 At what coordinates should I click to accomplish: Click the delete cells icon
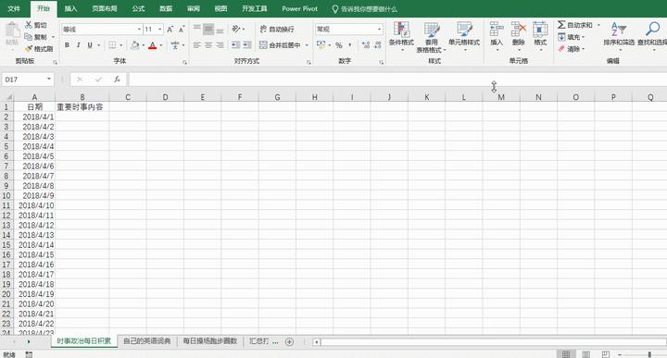(x=518, y=35)
